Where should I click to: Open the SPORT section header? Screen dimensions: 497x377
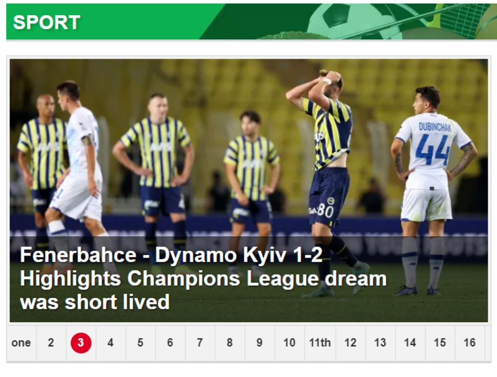click(47, 22)
